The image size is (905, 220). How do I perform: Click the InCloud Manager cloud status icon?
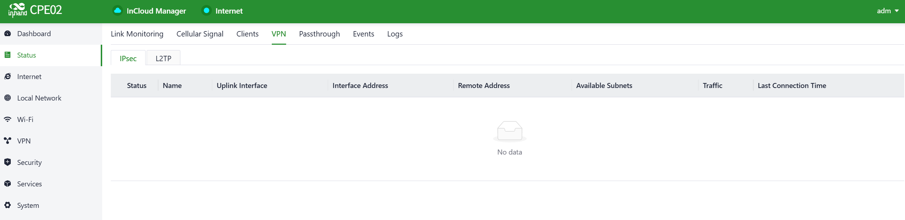117,11
